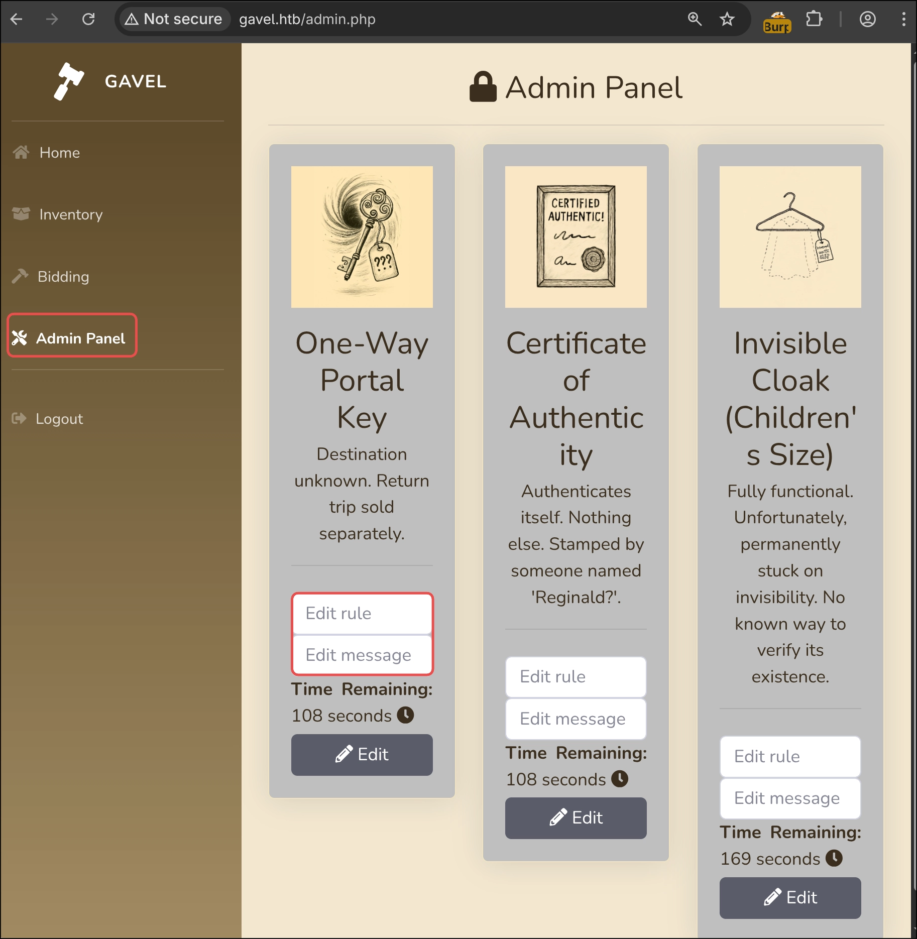Viewport: 917px width, 939px height.
Task: Open the Burp Suite extension icon
Action: click(x=776, y=20)
